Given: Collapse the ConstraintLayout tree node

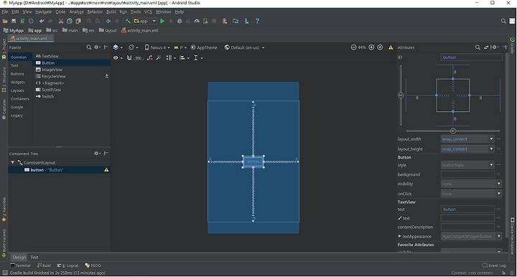Looking at the screenshot, I should click(12, 162).
